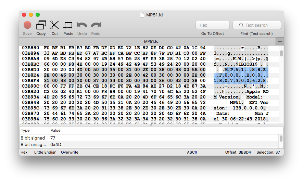Click the $IBIOSI$ ASCII text
The image size is (303, 183).
[247, 64]
